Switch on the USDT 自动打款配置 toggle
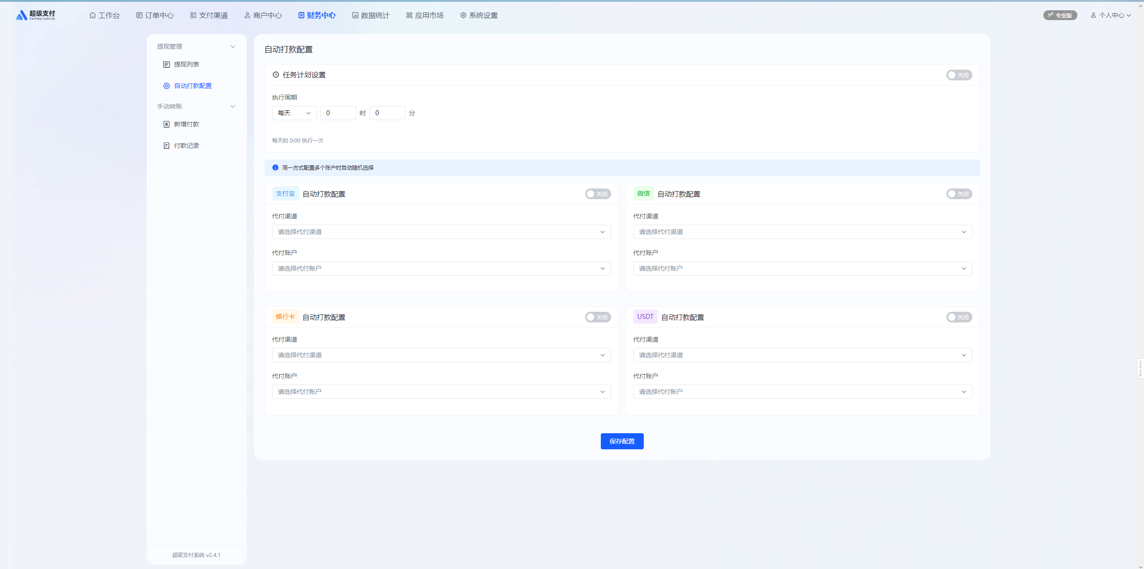 point(958,317)
